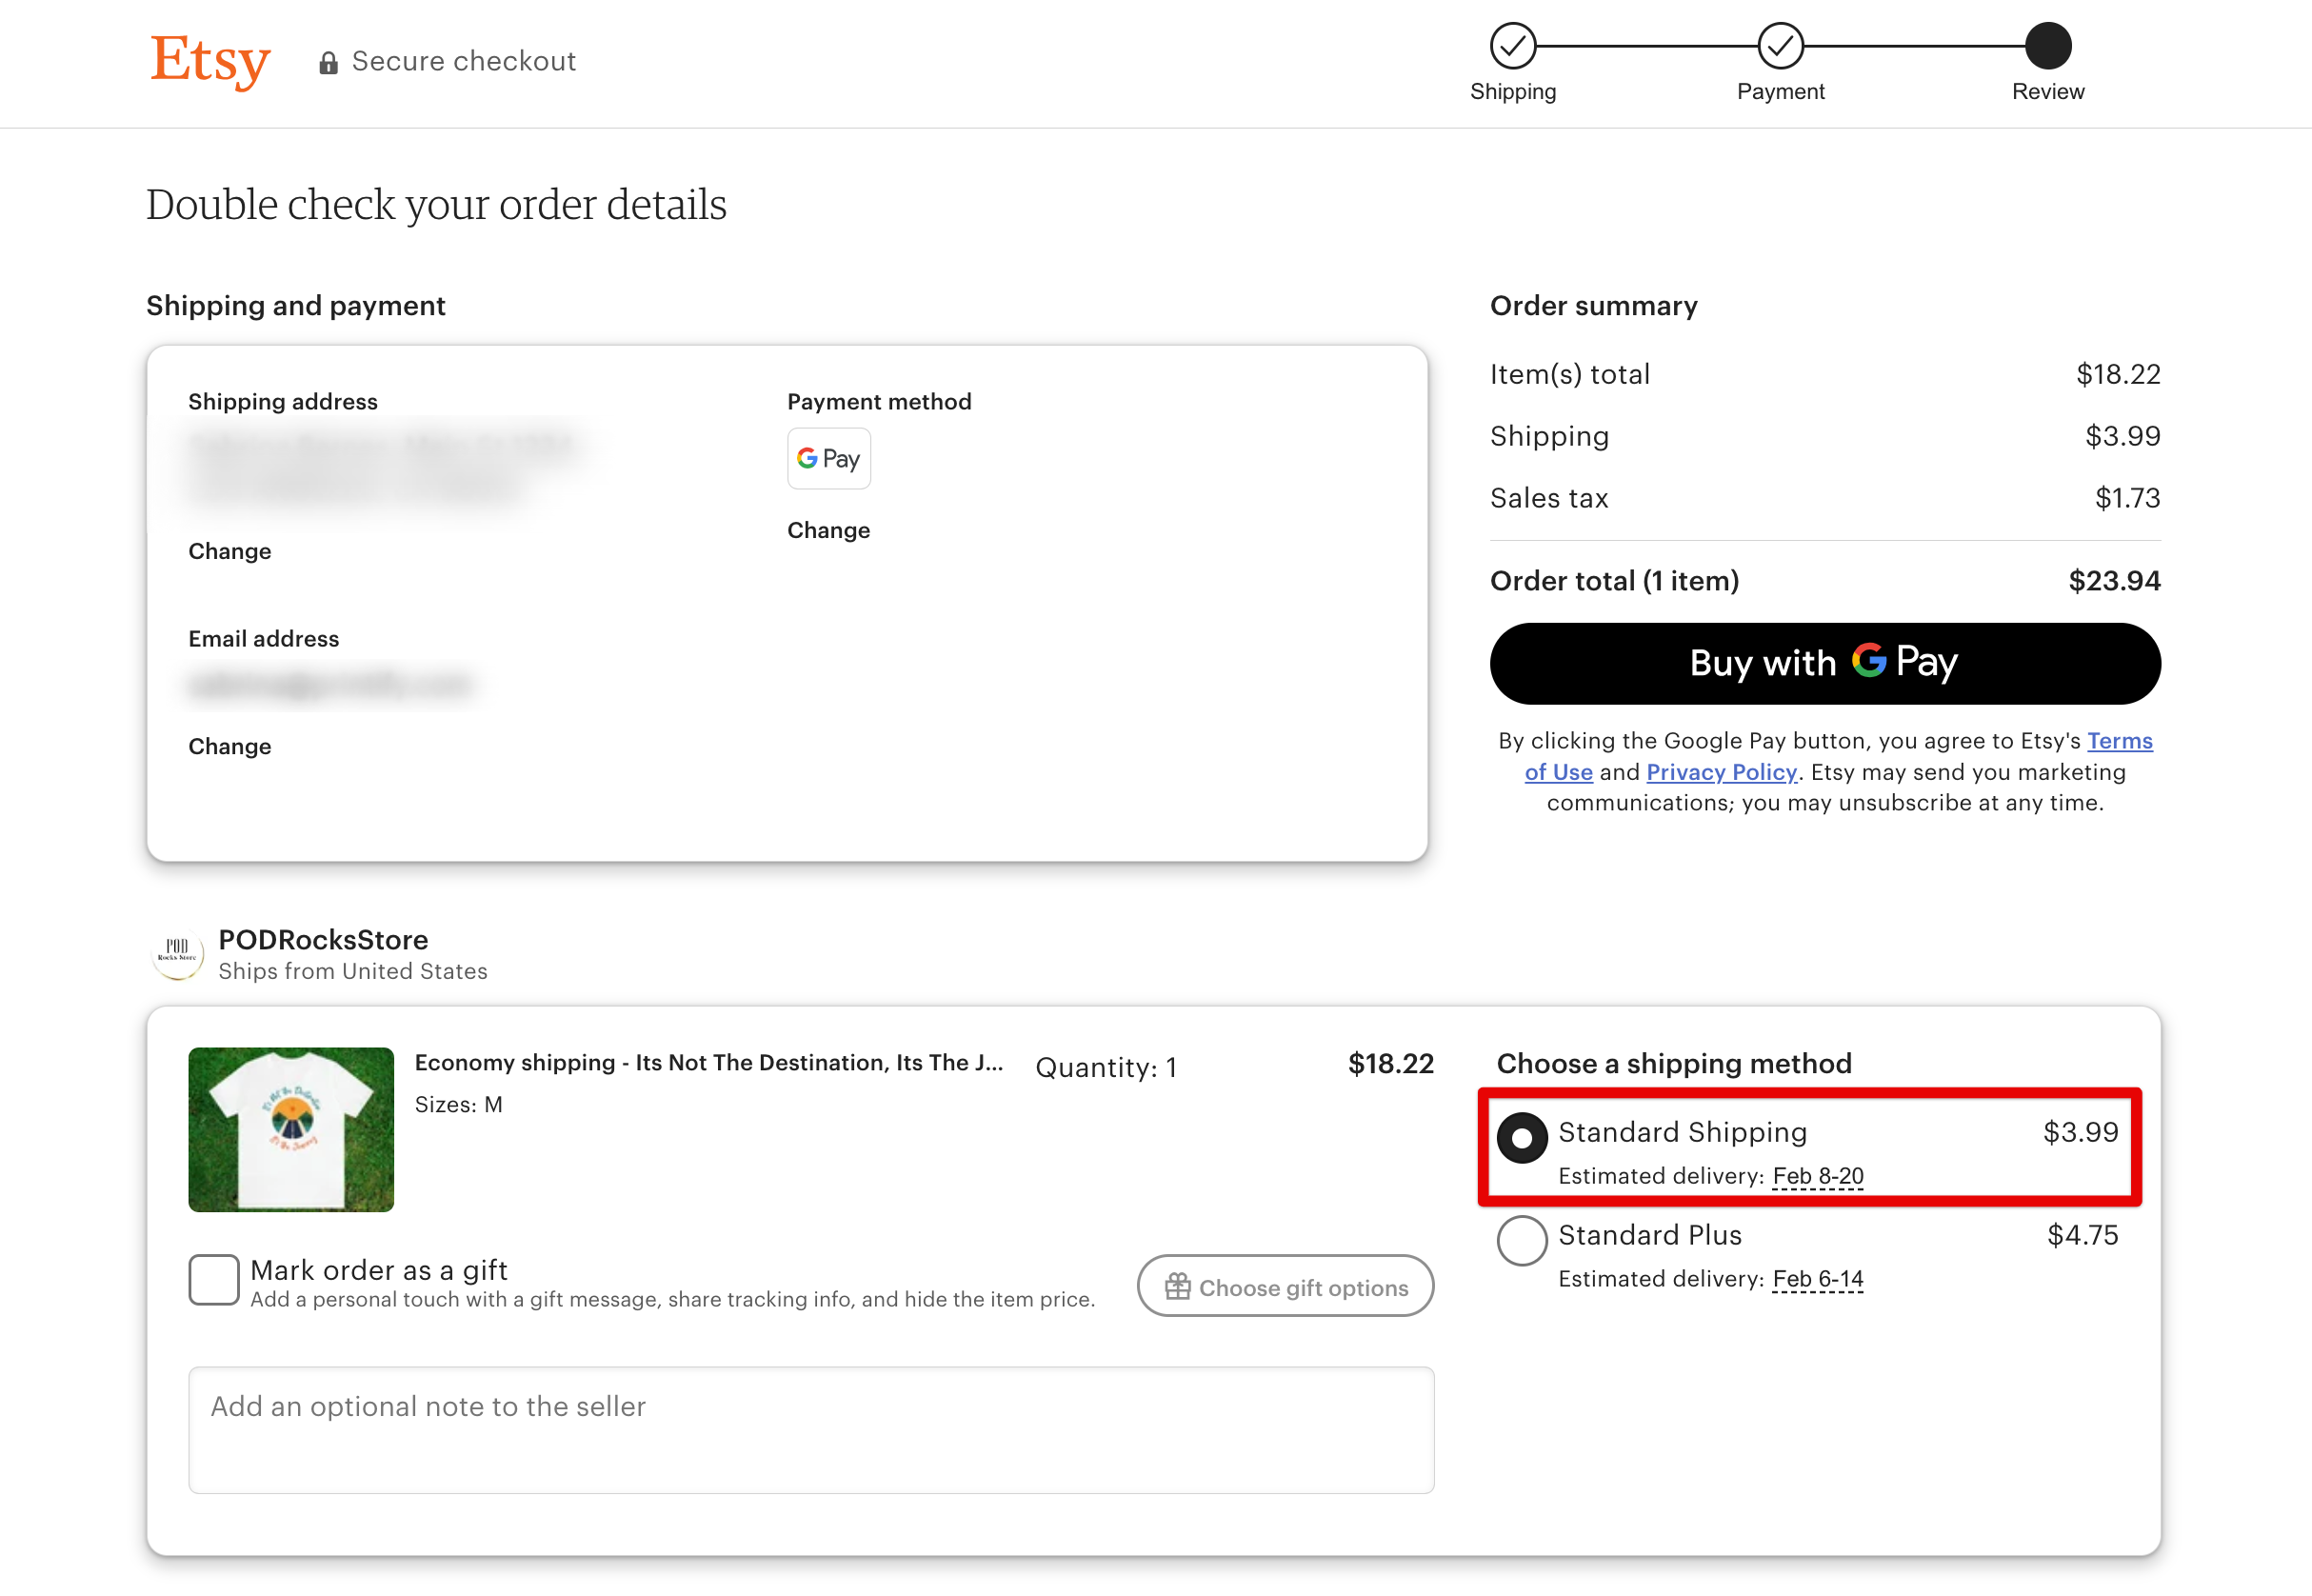Select the Standard Plus shipping option
The width and height of the screenshot is (2312, 1596).
(1522, 1240)
